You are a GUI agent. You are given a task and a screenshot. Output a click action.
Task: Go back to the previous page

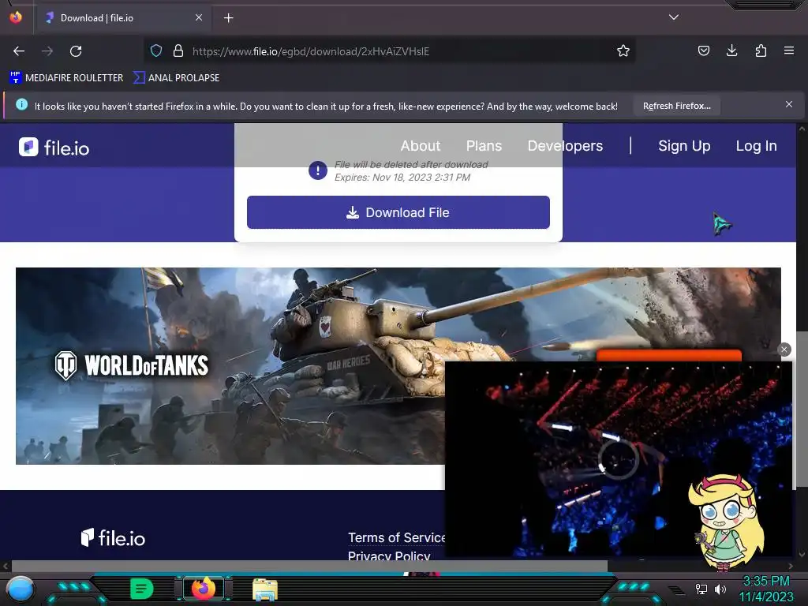(19, 51)
